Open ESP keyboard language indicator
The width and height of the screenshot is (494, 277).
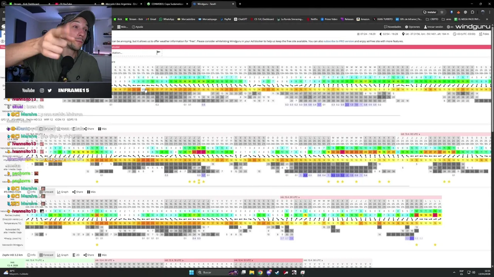[x=462, y=272]
